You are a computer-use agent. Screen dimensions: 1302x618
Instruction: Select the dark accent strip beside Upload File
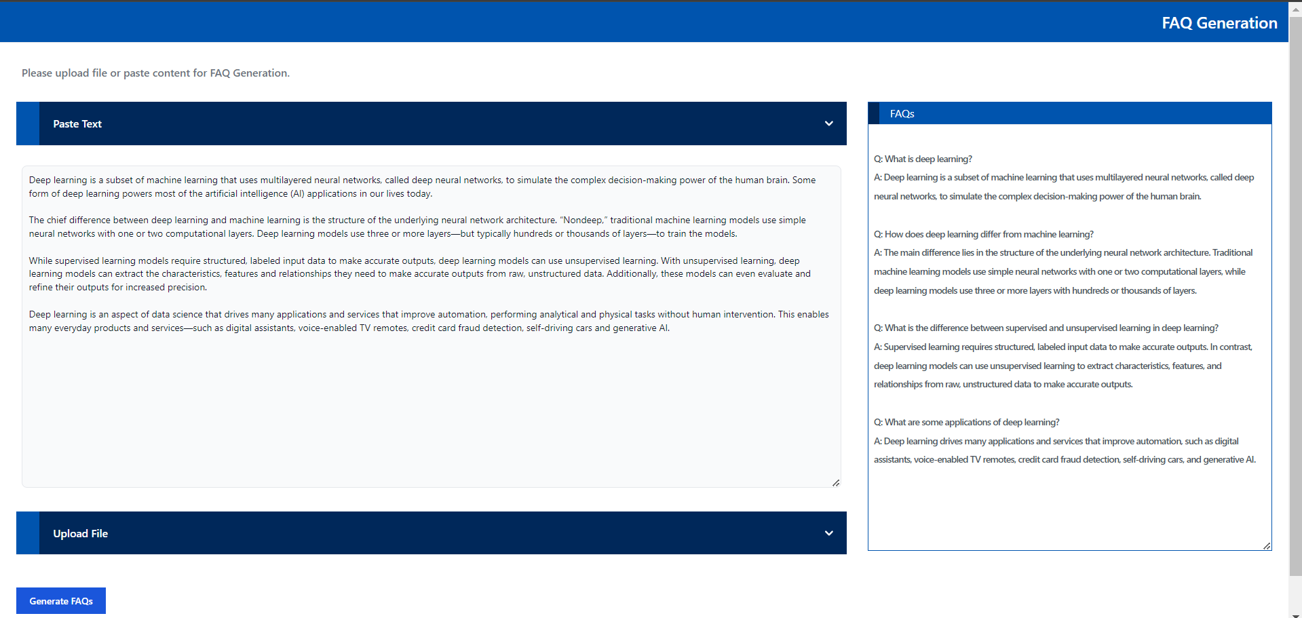[27, 533]
